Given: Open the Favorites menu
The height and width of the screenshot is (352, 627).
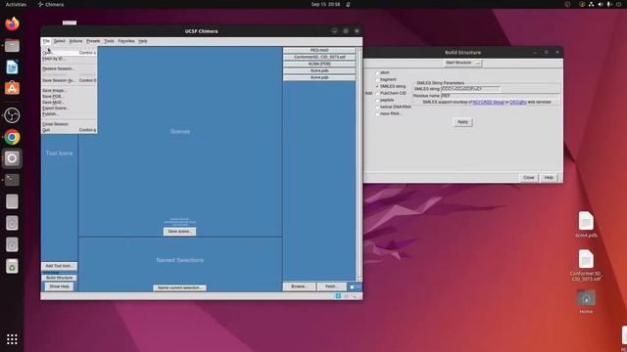Looking at the screenshot, I should coord(126,41).
